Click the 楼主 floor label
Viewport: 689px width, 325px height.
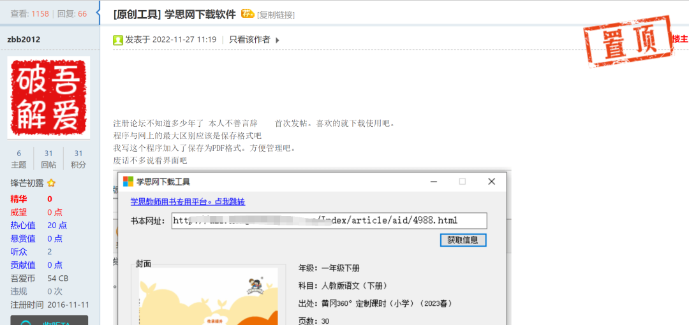680,39
